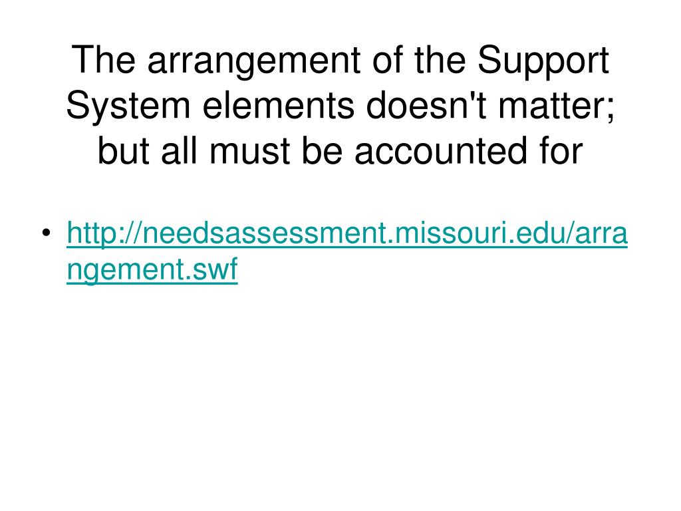Click the word 'be' in the title
Image resolution: width=681 pixels, height=511 pixels.
tap(323, 150)
